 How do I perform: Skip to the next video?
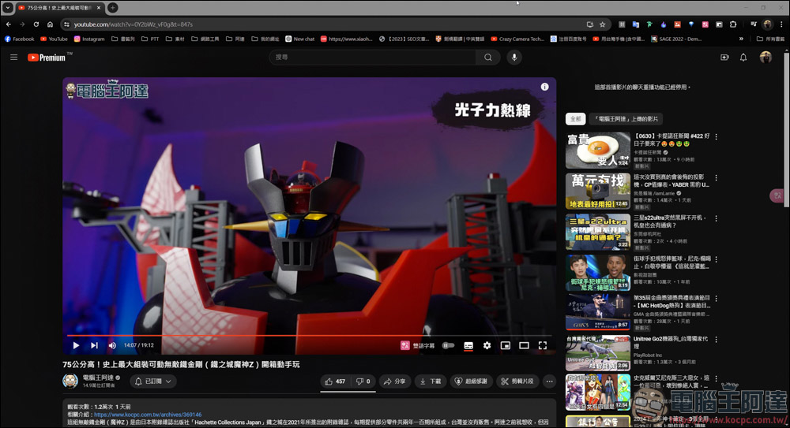pos(94,345)
